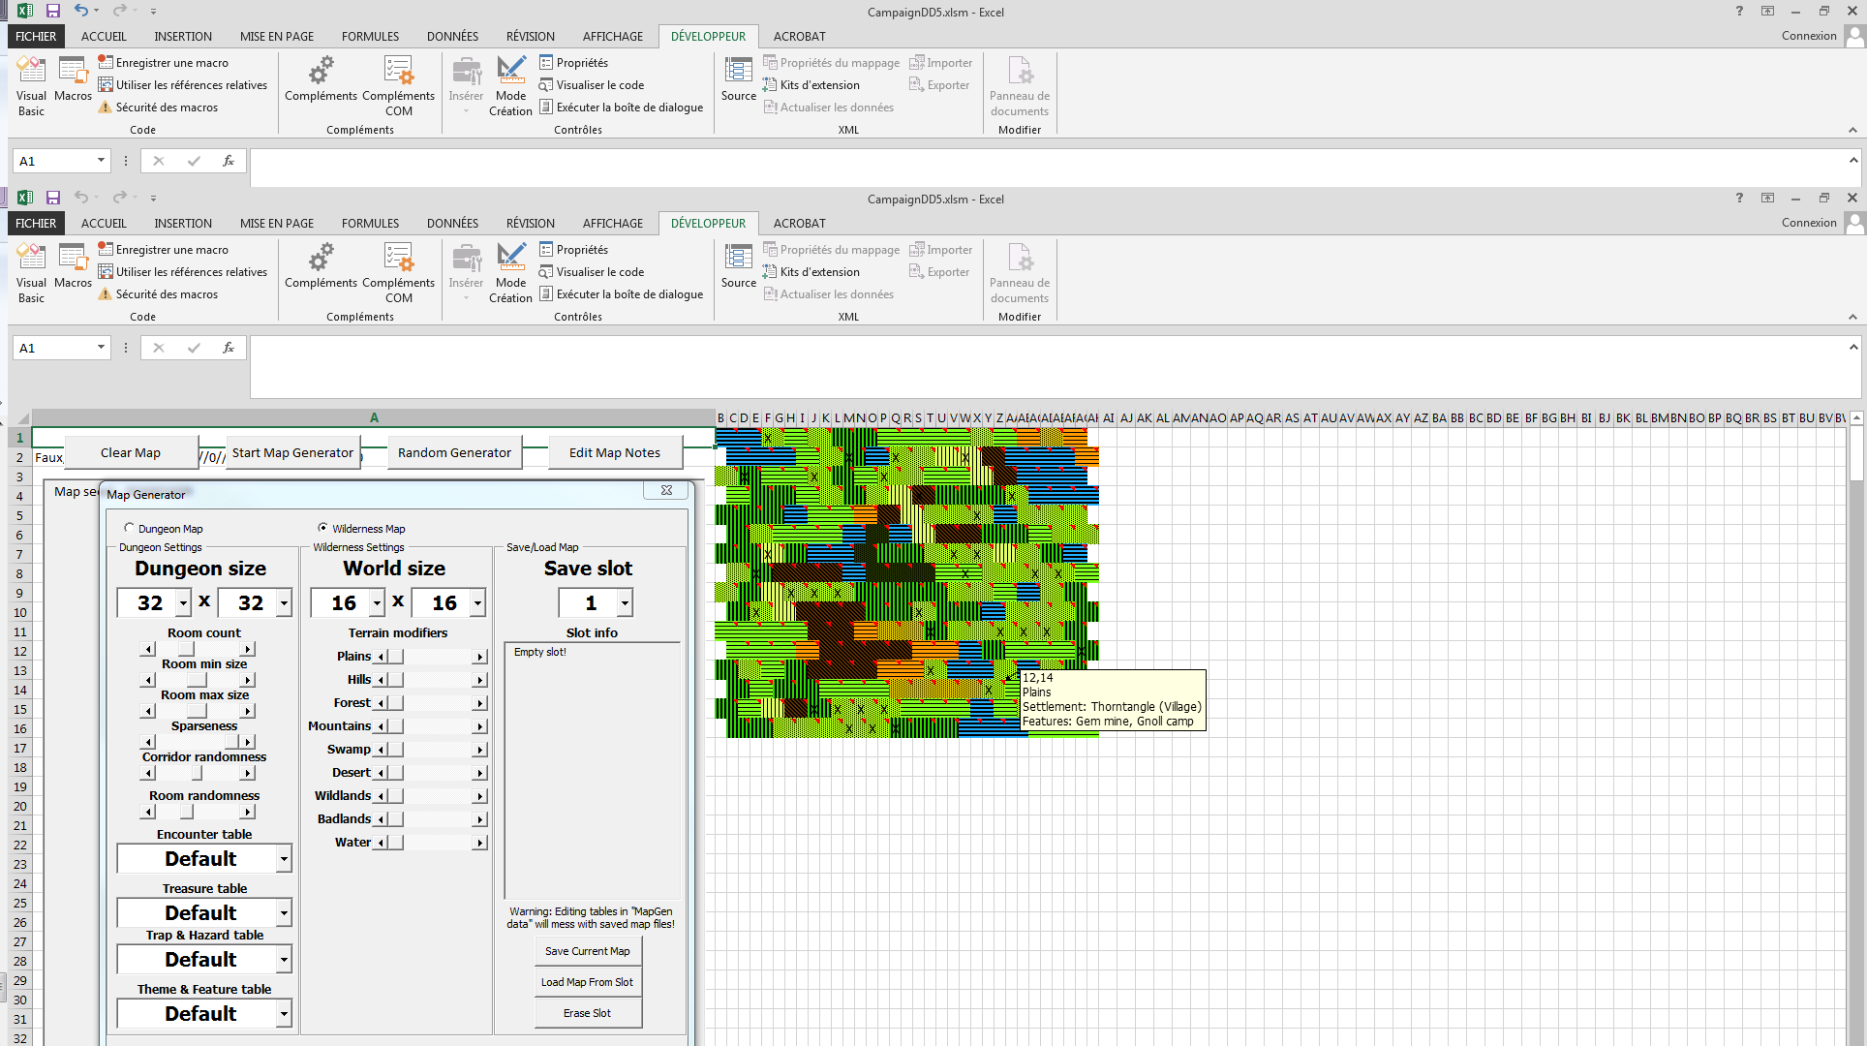
Task: Click Kits d'extension in the lower ribbon
Action: point(811,272)
